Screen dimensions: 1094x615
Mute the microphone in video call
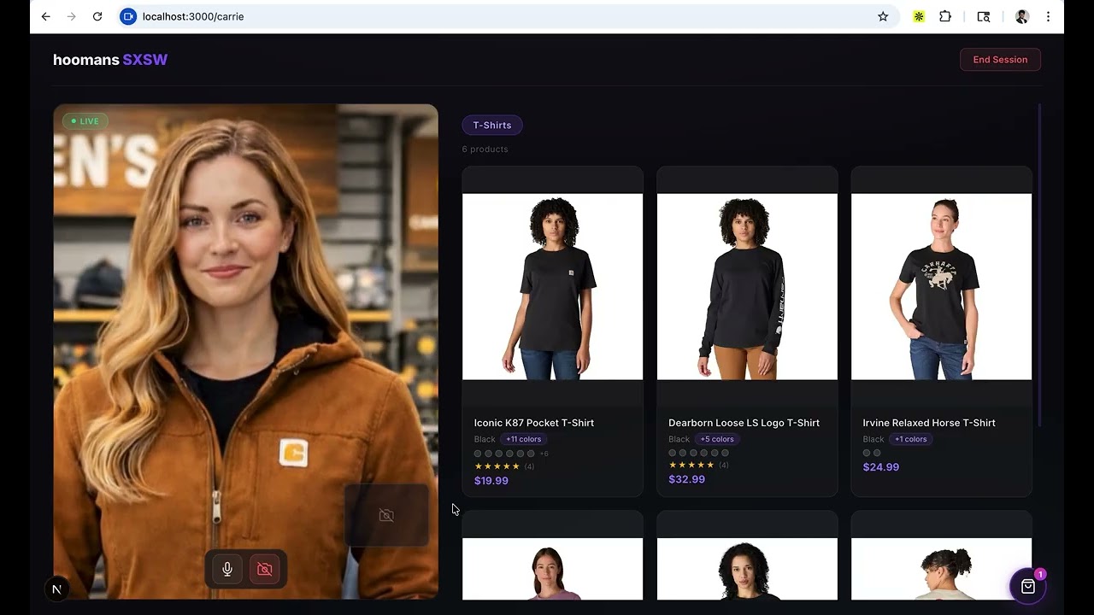click(227, 570)
